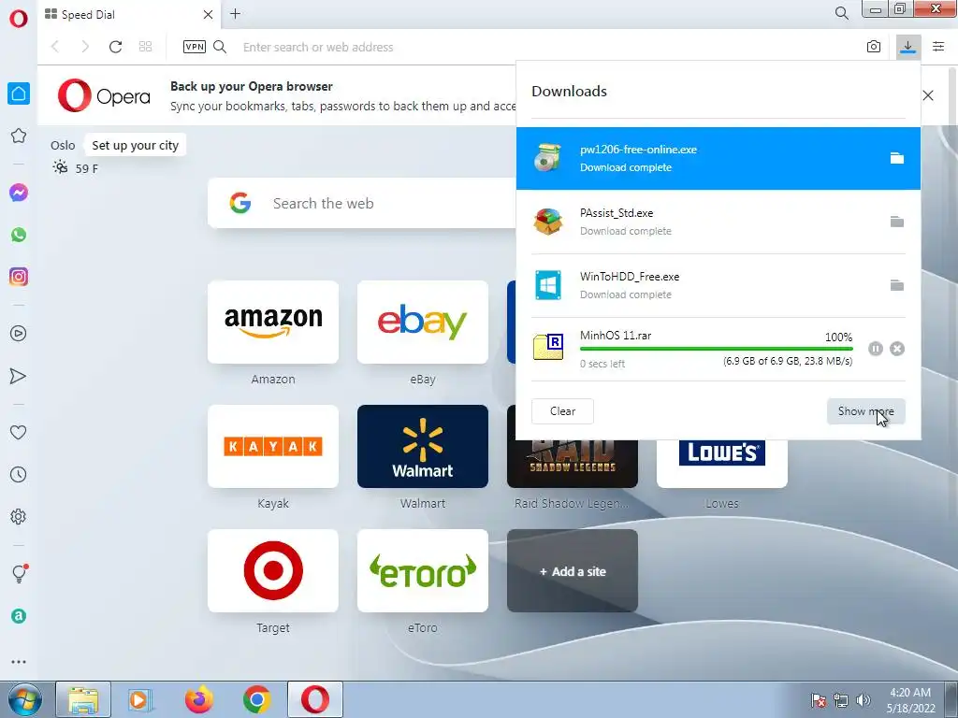Open sidebar setup three-dots menu
This screenshot has width=958, height=718.
pyautogui.click(x=19, y=662)
